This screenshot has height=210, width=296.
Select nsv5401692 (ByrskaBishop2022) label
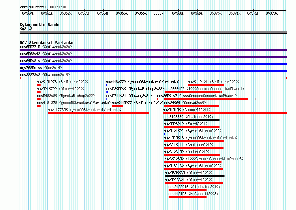(193, 131)
